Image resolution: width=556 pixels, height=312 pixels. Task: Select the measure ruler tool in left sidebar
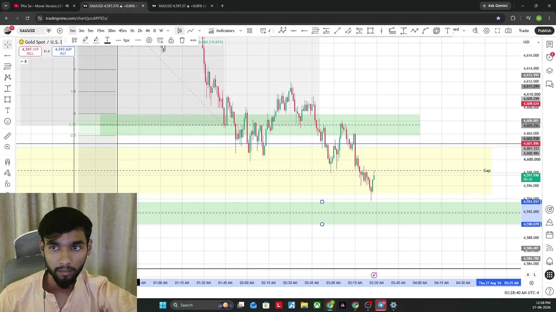point(7,136)
